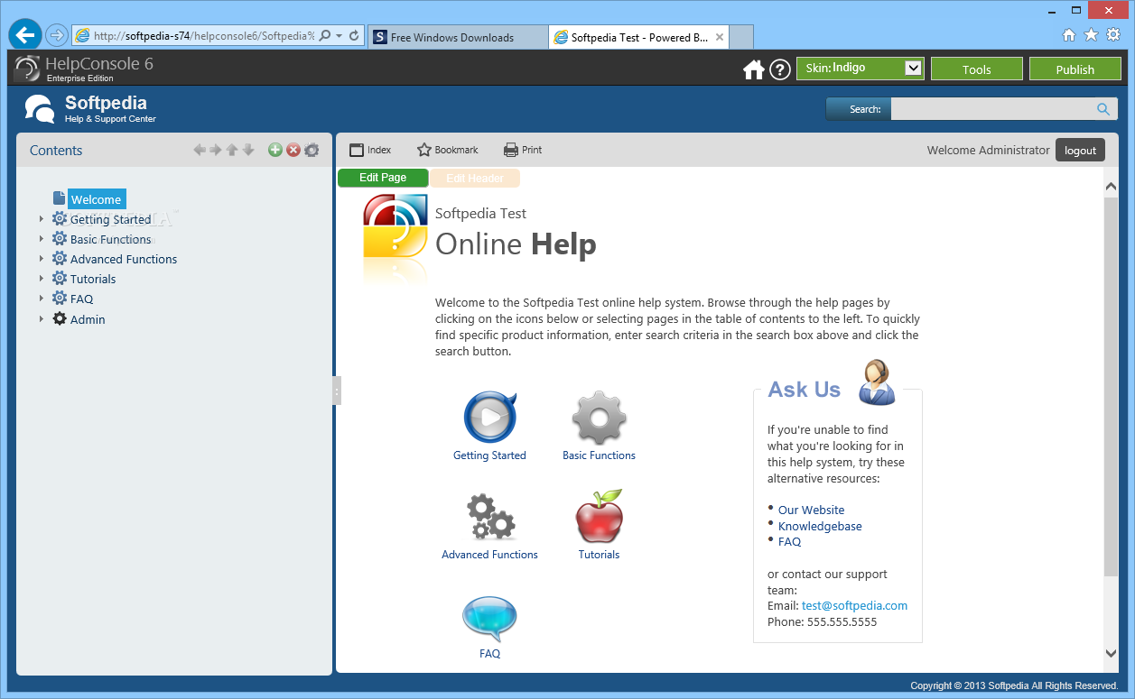Open the browser settings gear icon

tap(1113, 35)
